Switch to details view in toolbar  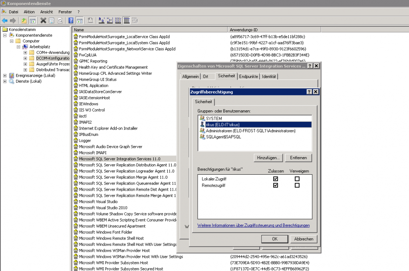tap(127, 21)
